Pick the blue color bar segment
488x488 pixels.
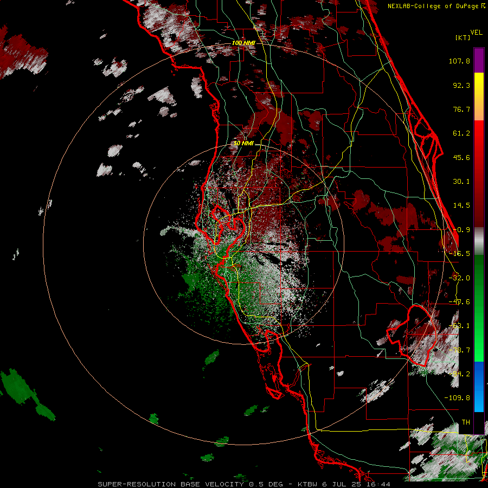coord(479,387)
